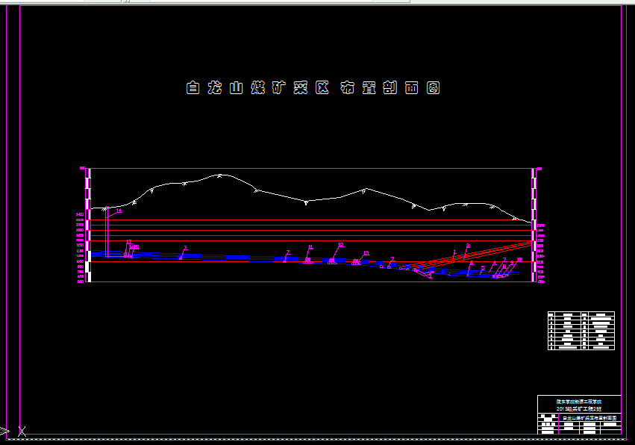Viewport: 635px width, 445px height.
Task: Pick callout number 15
Action: coord(137,247)
